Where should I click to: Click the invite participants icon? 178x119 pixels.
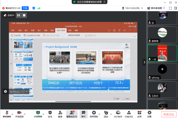[60, 114]
